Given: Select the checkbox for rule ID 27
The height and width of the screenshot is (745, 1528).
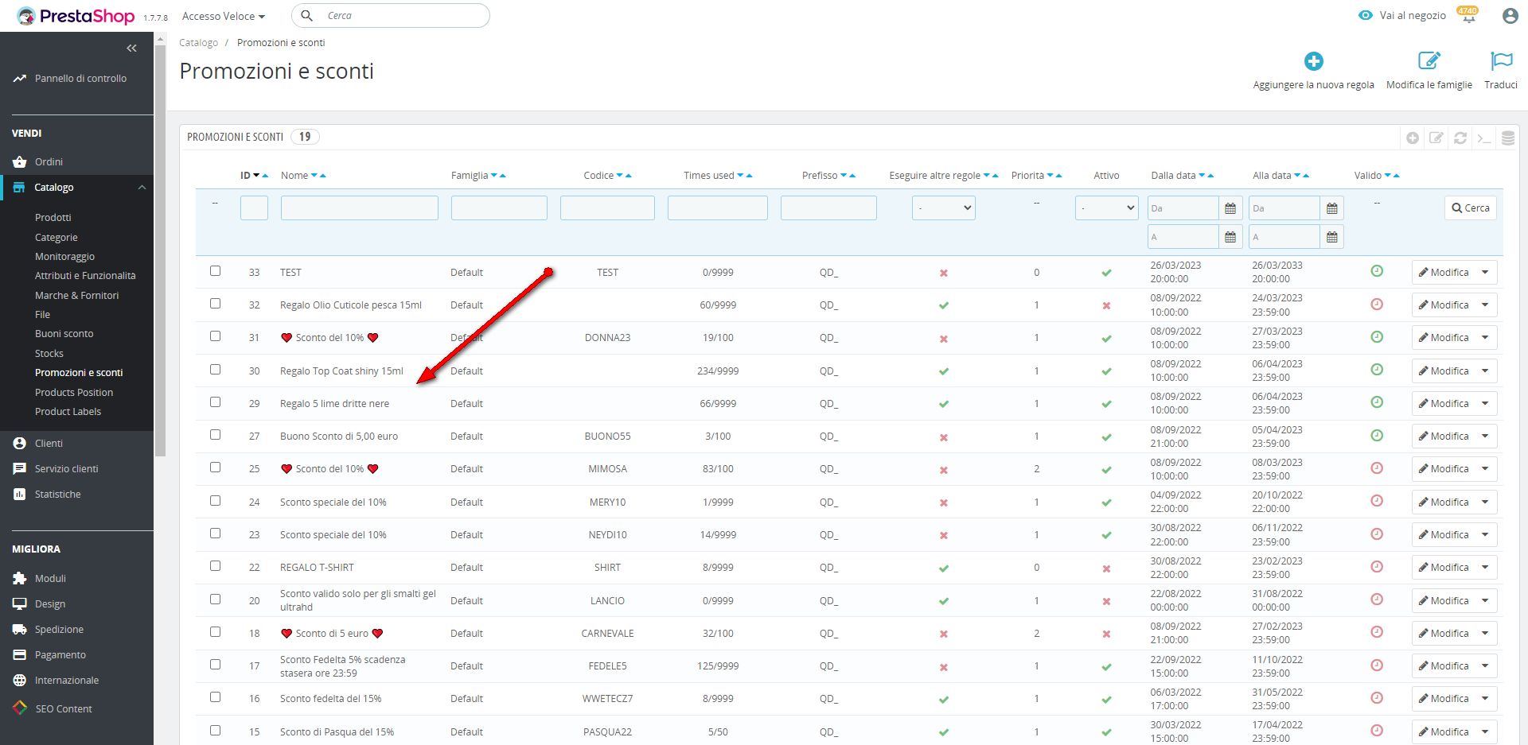Looking at the screenshot, I should click(215, 435).
